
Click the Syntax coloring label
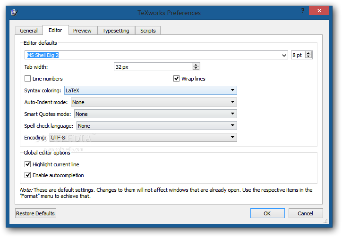[43, 90]
